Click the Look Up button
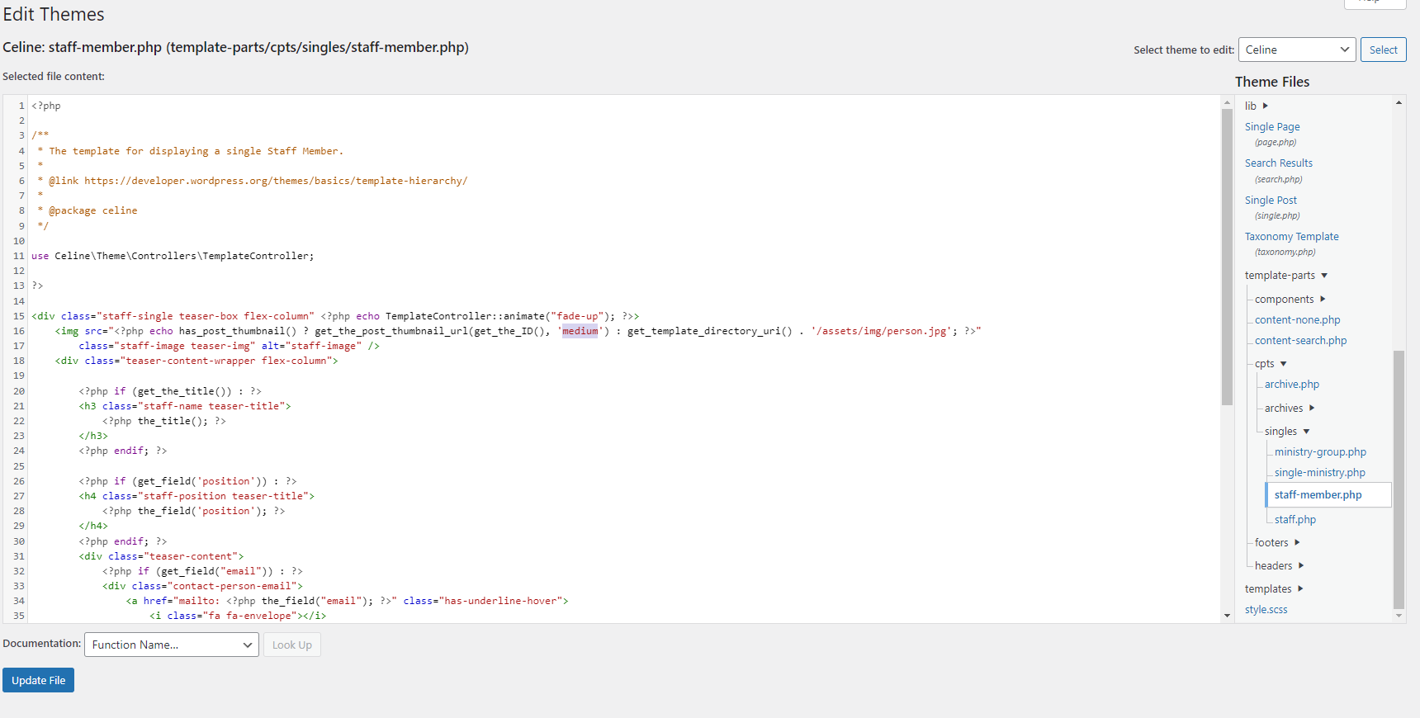The width and height of the screenshot is (1420, 718). click(291, 645)
